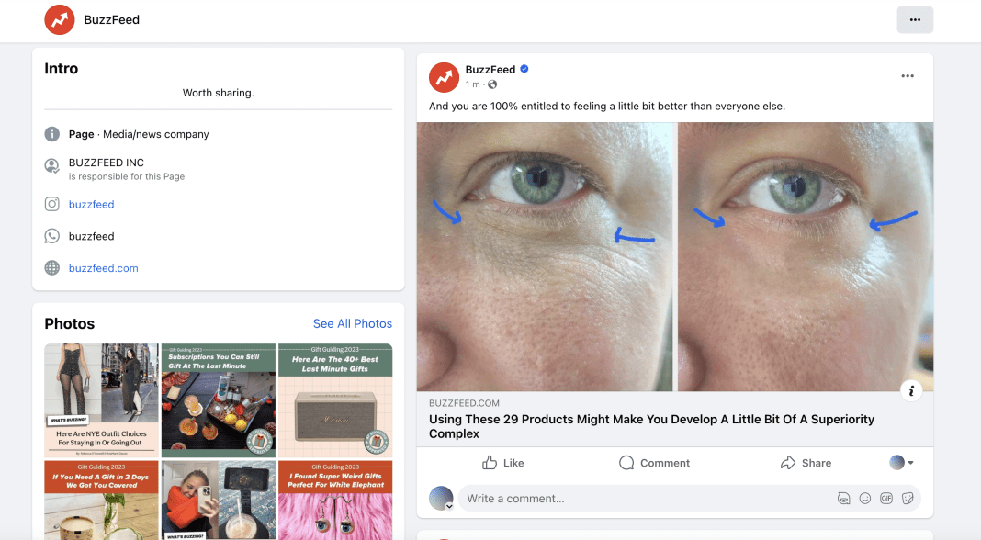The width and height of the screenshot is (981, 540).
Task: Open the GIF picker in the comment box
Action: click(x=885, y=498)
